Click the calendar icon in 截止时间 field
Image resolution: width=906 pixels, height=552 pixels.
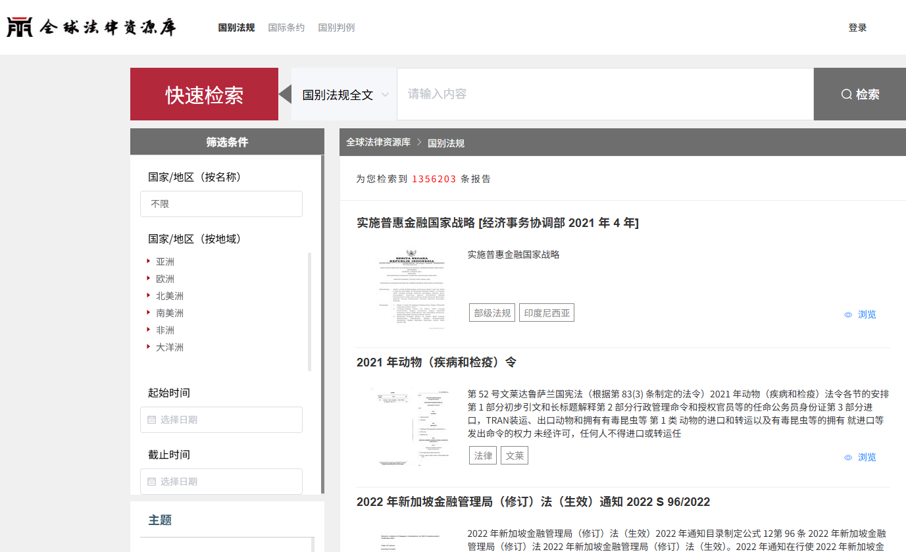point(152,482)
